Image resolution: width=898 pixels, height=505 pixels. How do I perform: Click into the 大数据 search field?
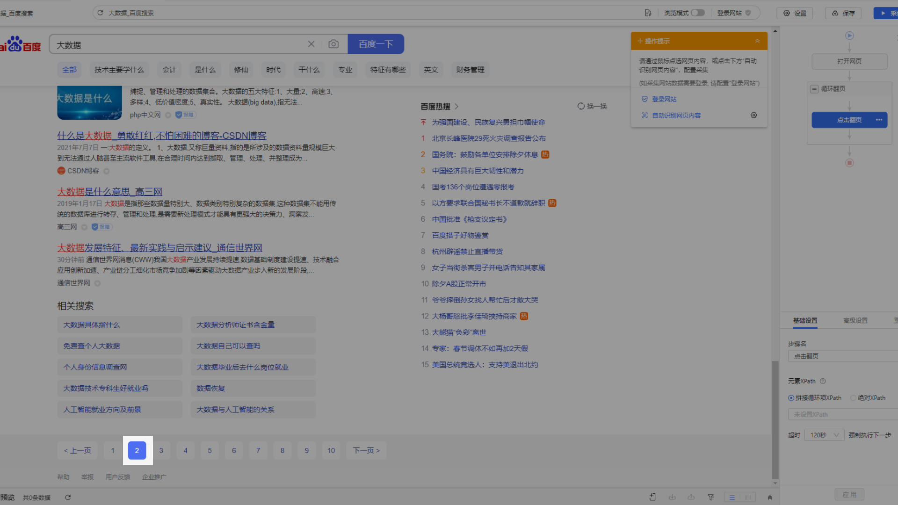(x=178, y=44)
